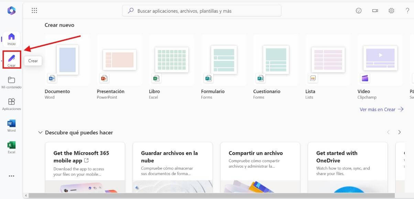
Task: Open Get started with OneDrive card
Action: (x=348, y=167)
